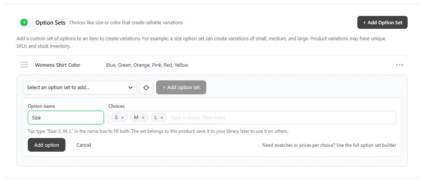
Task: Remove the L choice chip
Action: 162,118
